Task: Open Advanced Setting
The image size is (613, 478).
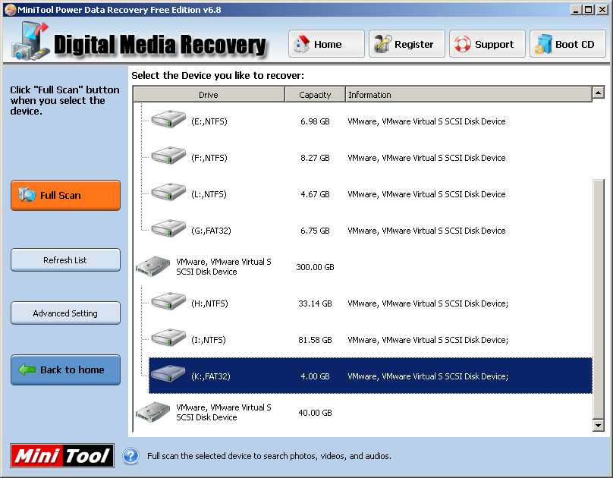Action: click(66, 313)
